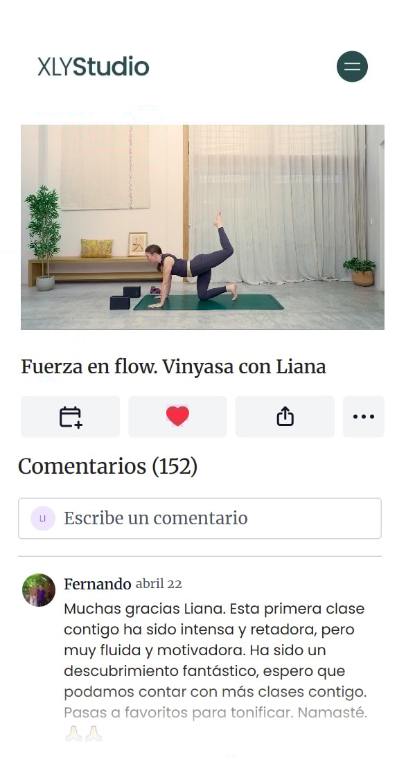Toggle the red heart favorite

pyautogui.click(x=177, y=417)
